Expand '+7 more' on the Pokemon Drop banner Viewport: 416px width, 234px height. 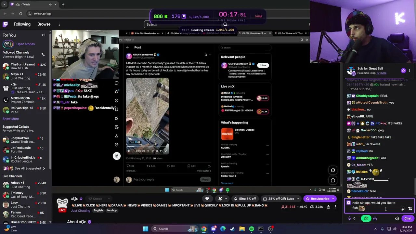pyautogui.click(x=382, y=73)
